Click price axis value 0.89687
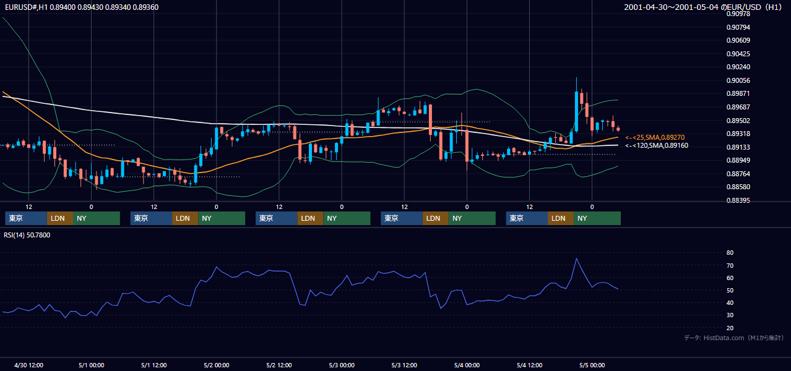 pos(738,107)
